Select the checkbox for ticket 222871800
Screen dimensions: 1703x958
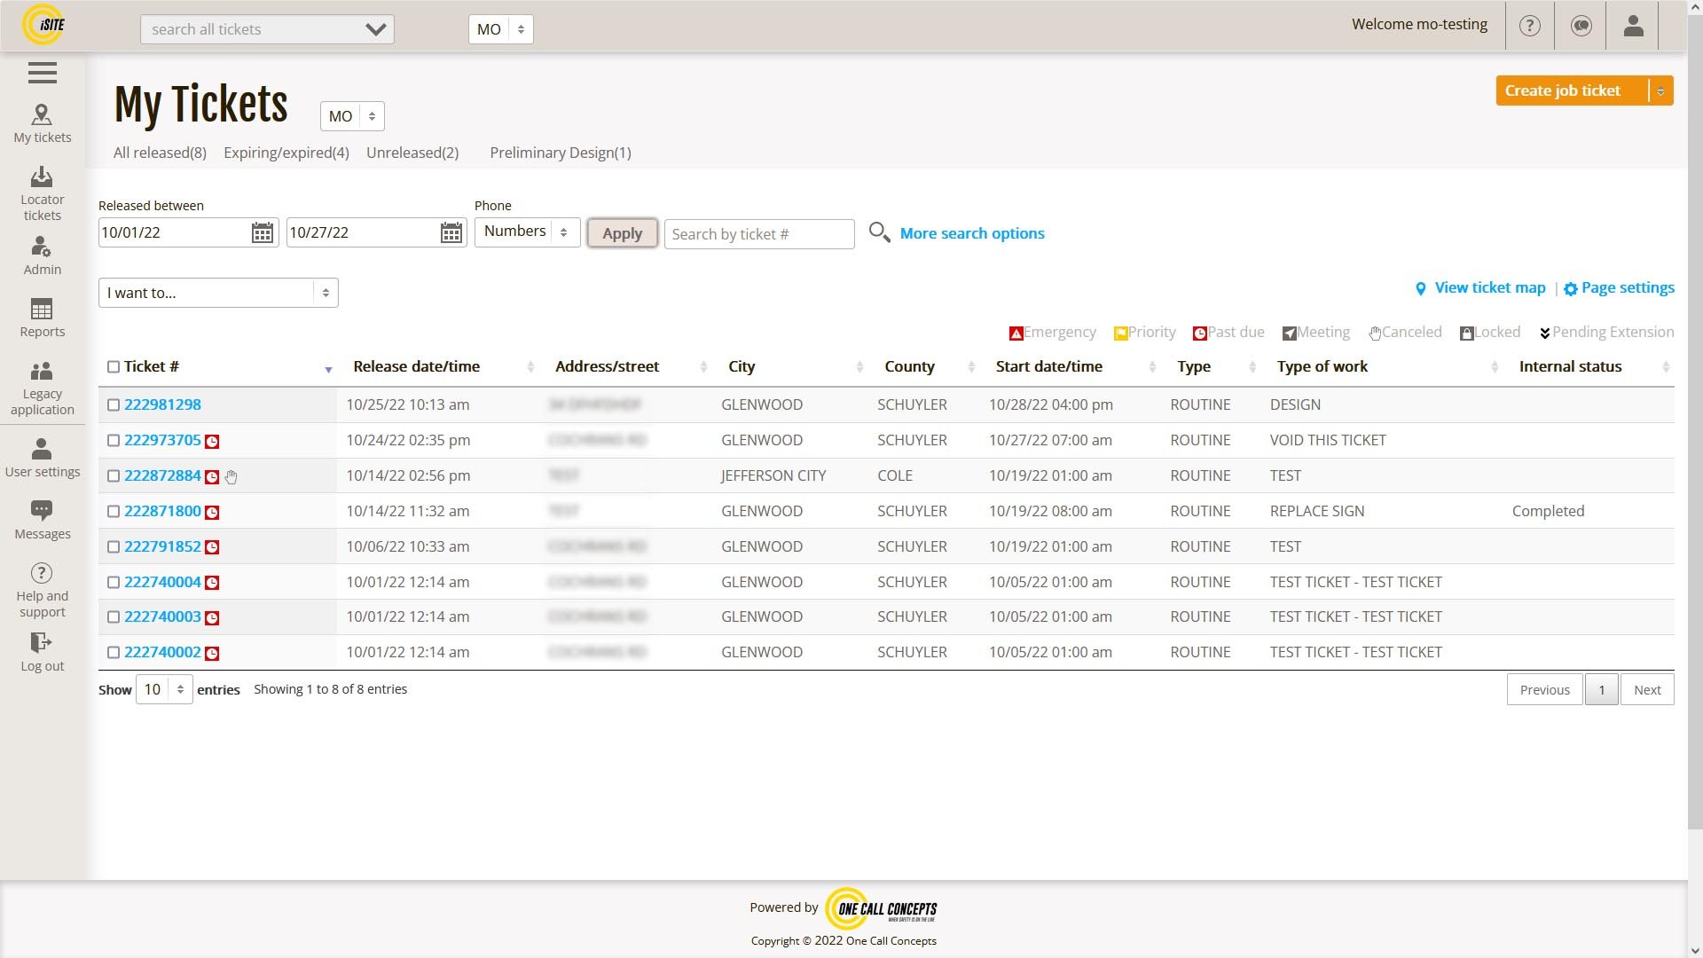(x=114, y=512)
